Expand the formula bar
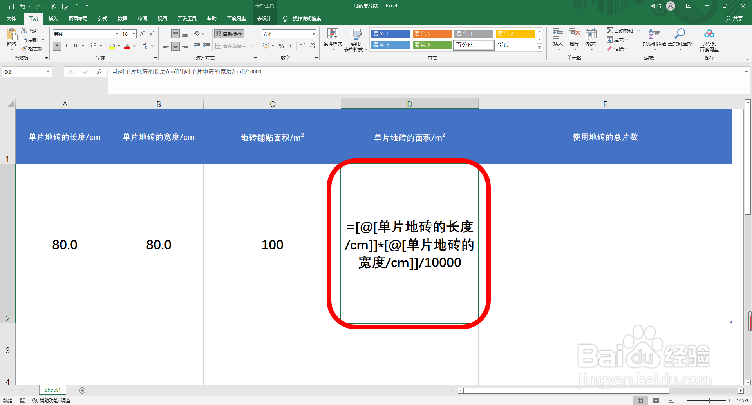 [x=747, y=71]
